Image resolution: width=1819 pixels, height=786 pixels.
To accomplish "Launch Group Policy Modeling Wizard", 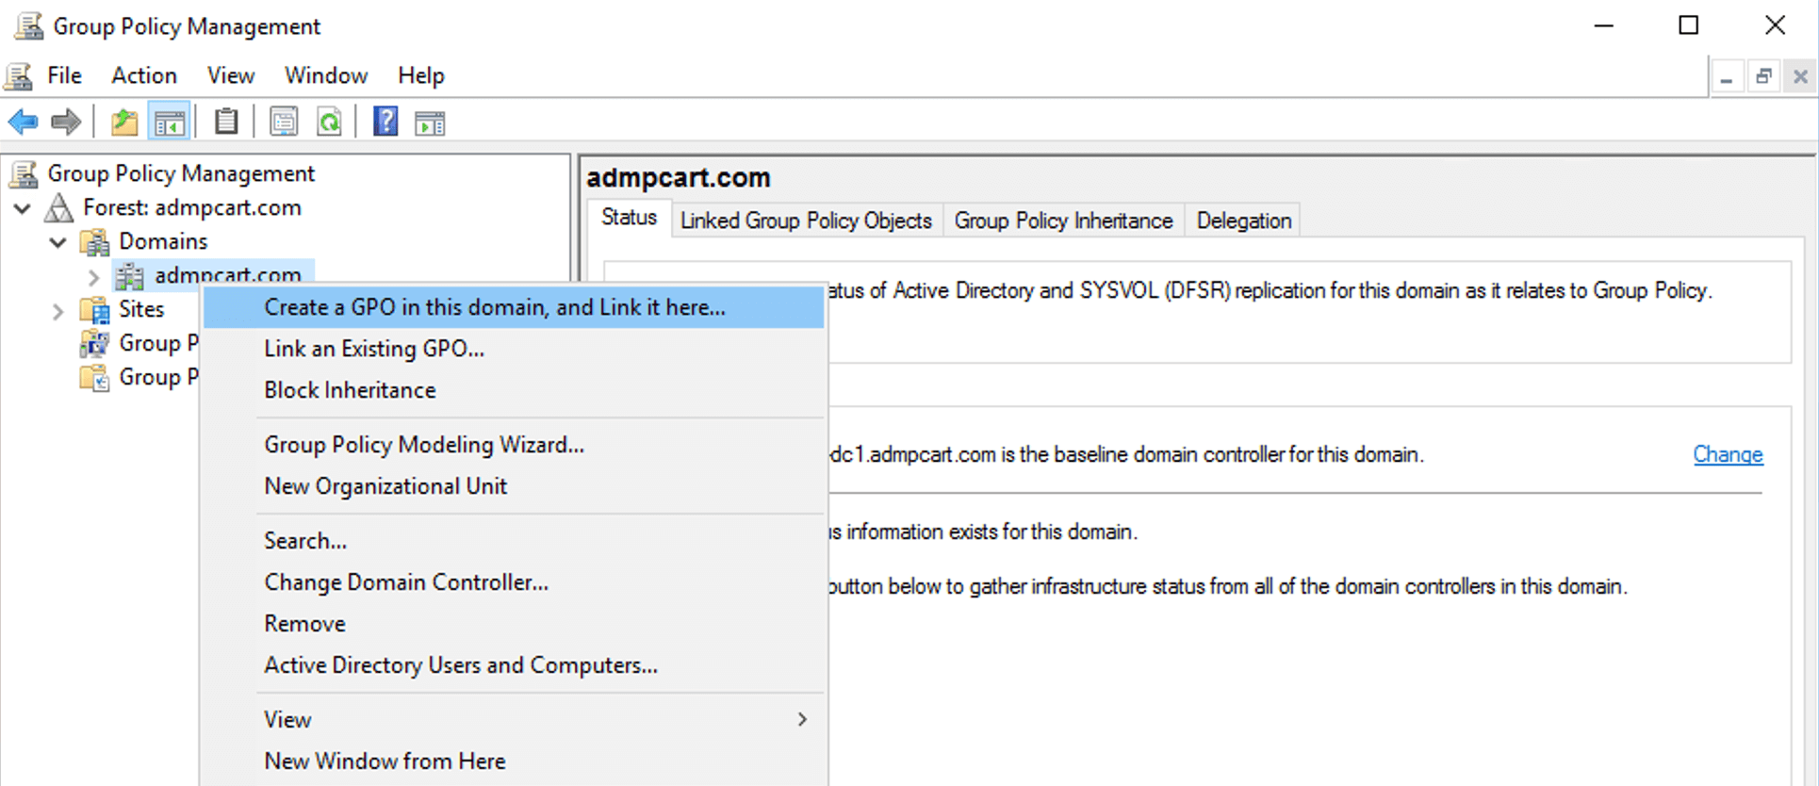I will coord(514,445).
